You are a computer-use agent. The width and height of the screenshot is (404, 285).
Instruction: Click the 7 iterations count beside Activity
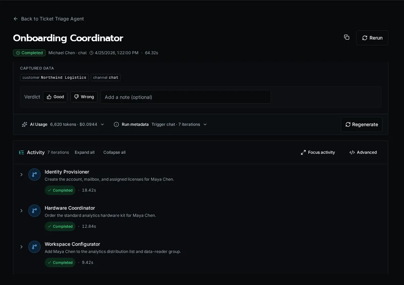click(x=58, y=152)
